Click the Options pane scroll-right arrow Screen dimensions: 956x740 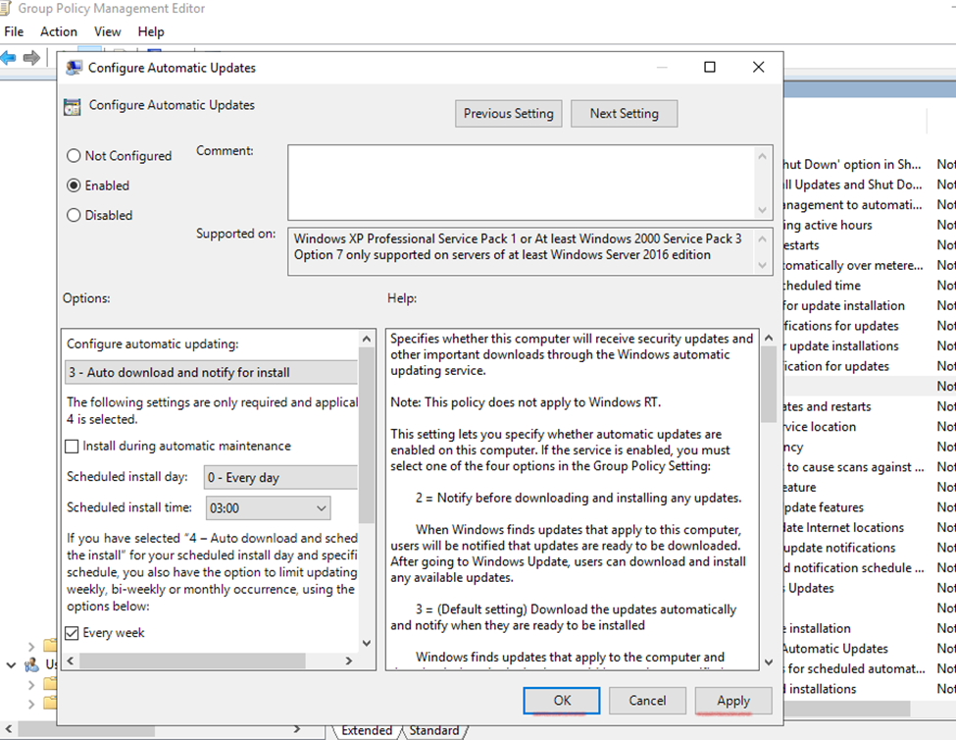(x=349, y=661)
